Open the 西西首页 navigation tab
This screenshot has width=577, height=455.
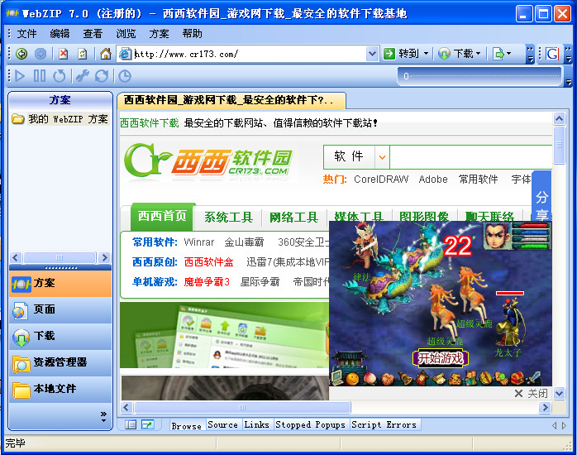[162, 216]
